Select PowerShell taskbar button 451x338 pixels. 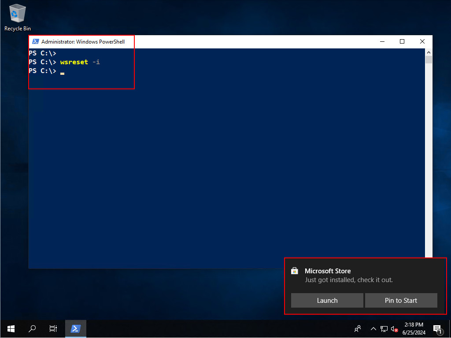(76, 328)
